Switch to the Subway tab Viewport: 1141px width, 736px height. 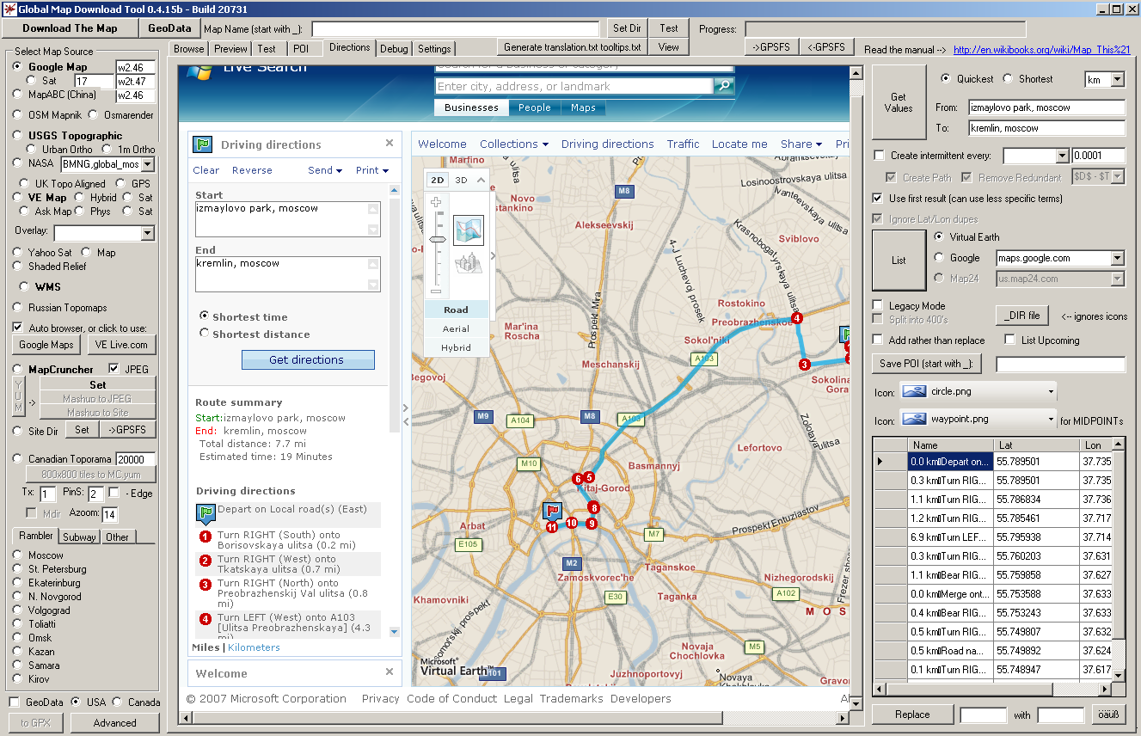click(x=79, y=537)
